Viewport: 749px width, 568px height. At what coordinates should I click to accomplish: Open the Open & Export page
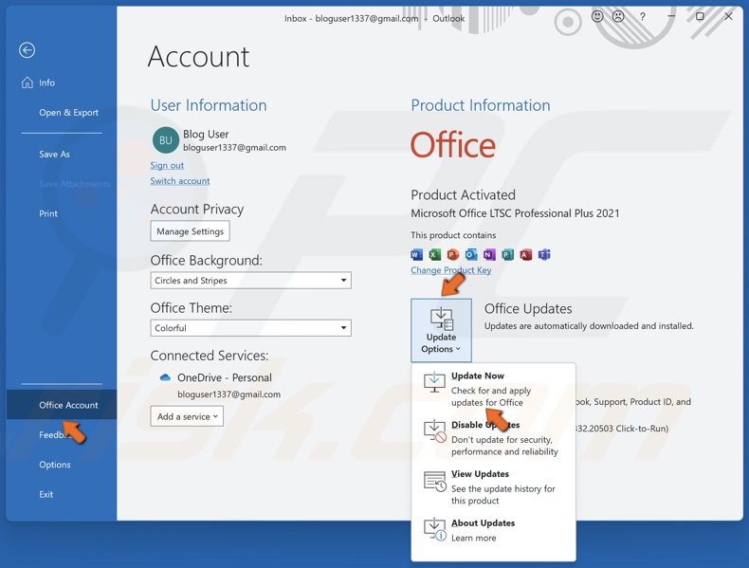[68, 113]
